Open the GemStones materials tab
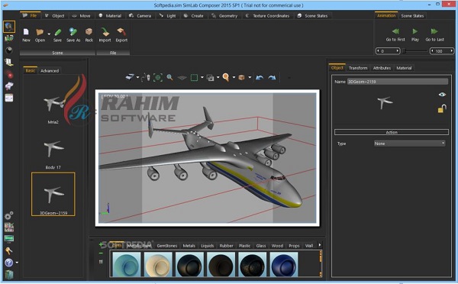458x284 pixels. [x=166, y=246]
